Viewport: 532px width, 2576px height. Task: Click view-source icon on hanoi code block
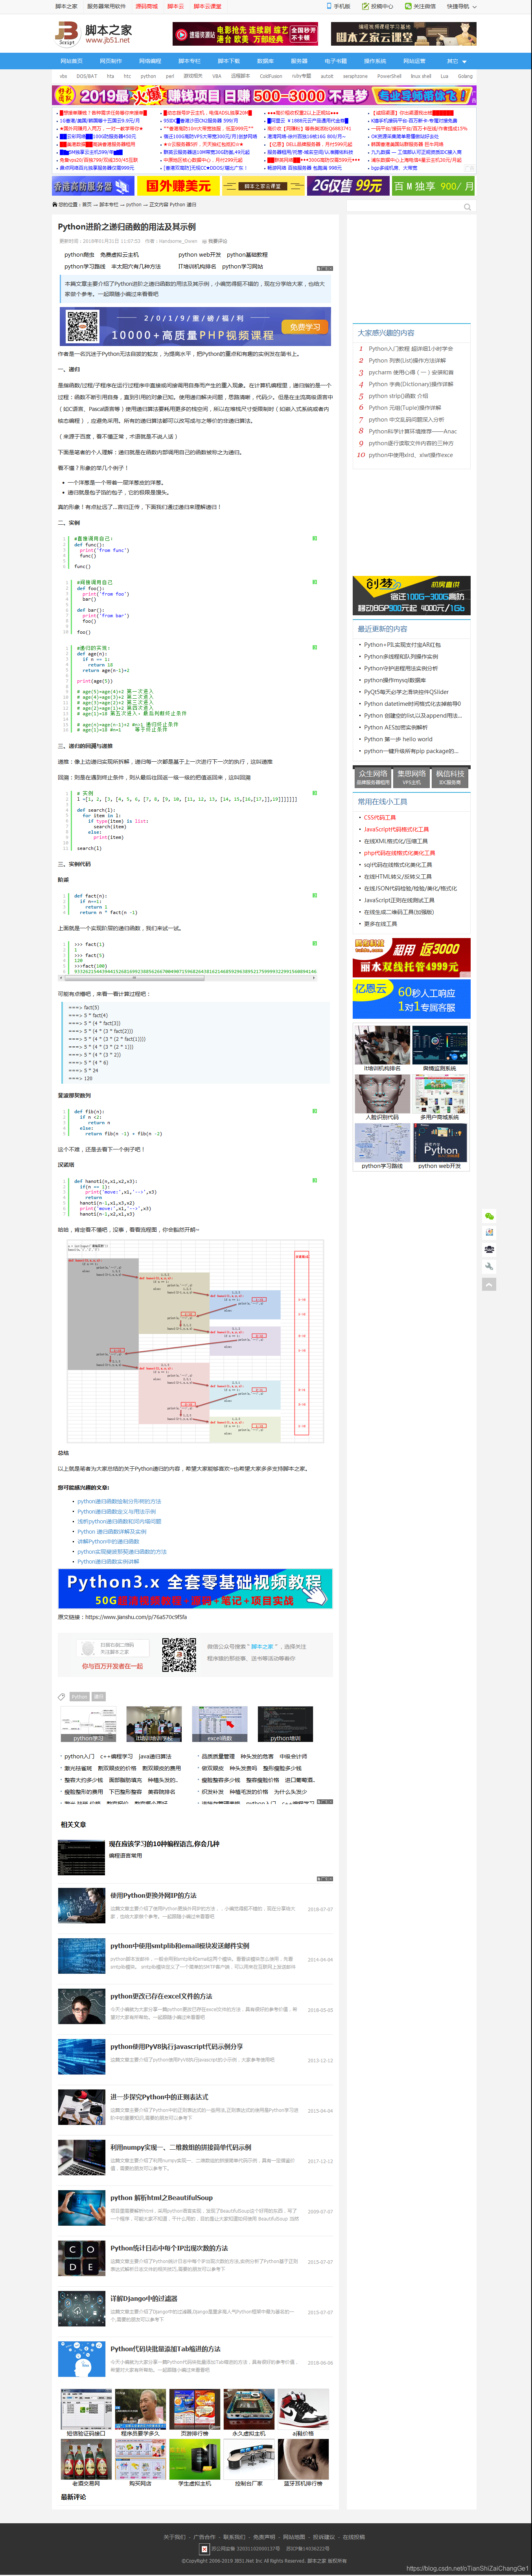[x=315, y=1180]
